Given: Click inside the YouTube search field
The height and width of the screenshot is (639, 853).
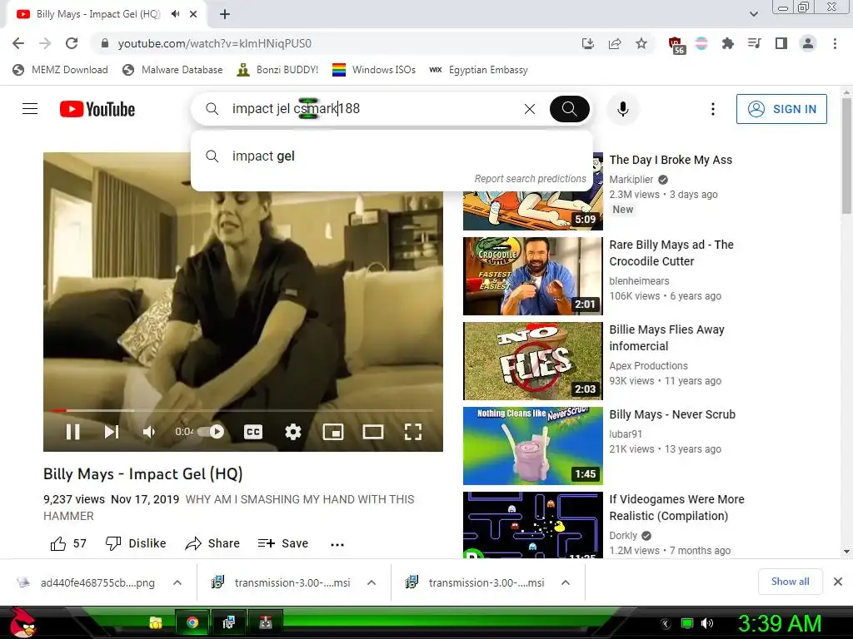Looking at the screenshot, I should click(370, 109).
